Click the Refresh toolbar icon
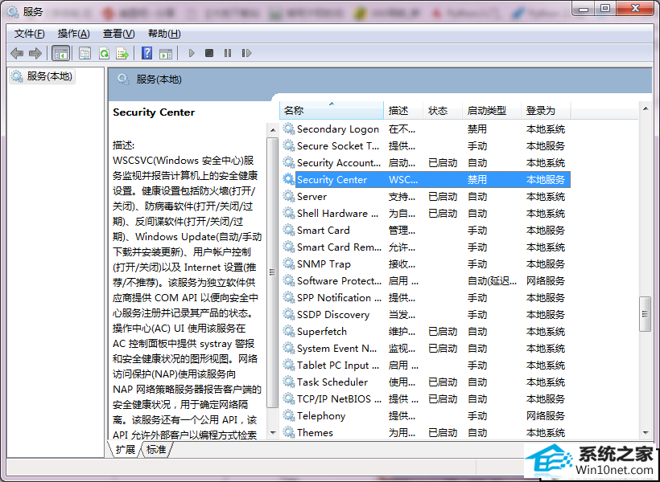The width and height of the screenshot is (660, 482). tap(104, 53)
